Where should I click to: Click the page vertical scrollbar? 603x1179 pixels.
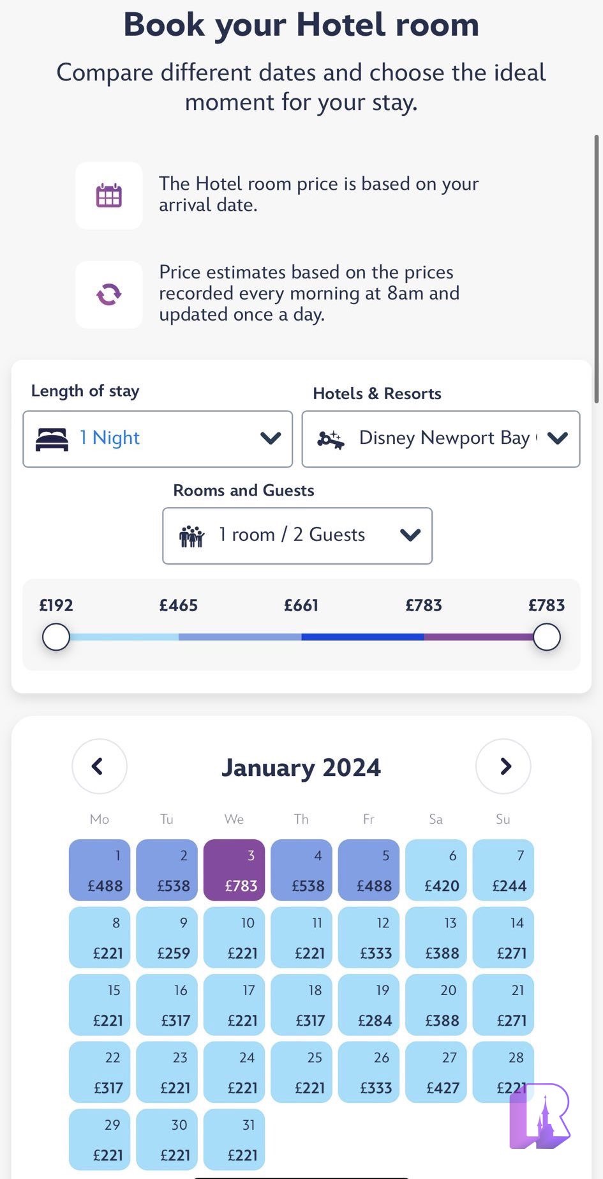597,268
